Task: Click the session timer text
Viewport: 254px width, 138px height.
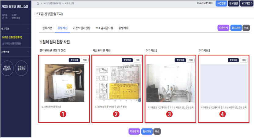Action: (x=205, y=3)
